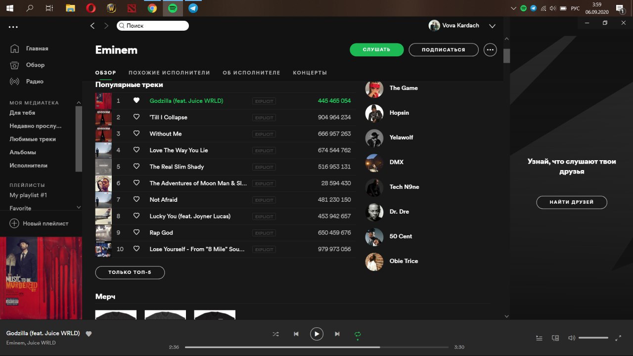Like the track Rap God
This screenshot has height=356, width=633.
[136, 232]
